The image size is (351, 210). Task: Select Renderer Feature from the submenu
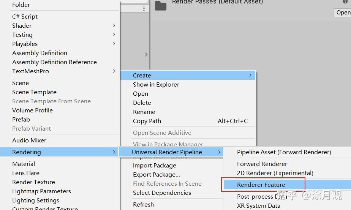261,185
